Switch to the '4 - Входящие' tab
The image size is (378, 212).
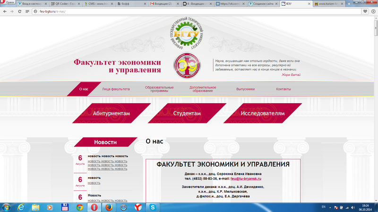coord(198,4)
